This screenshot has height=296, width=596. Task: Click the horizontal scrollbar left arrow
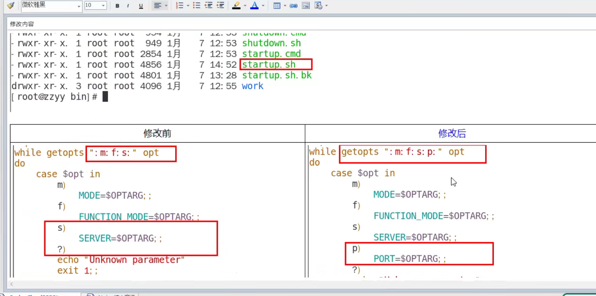point(12,284)
